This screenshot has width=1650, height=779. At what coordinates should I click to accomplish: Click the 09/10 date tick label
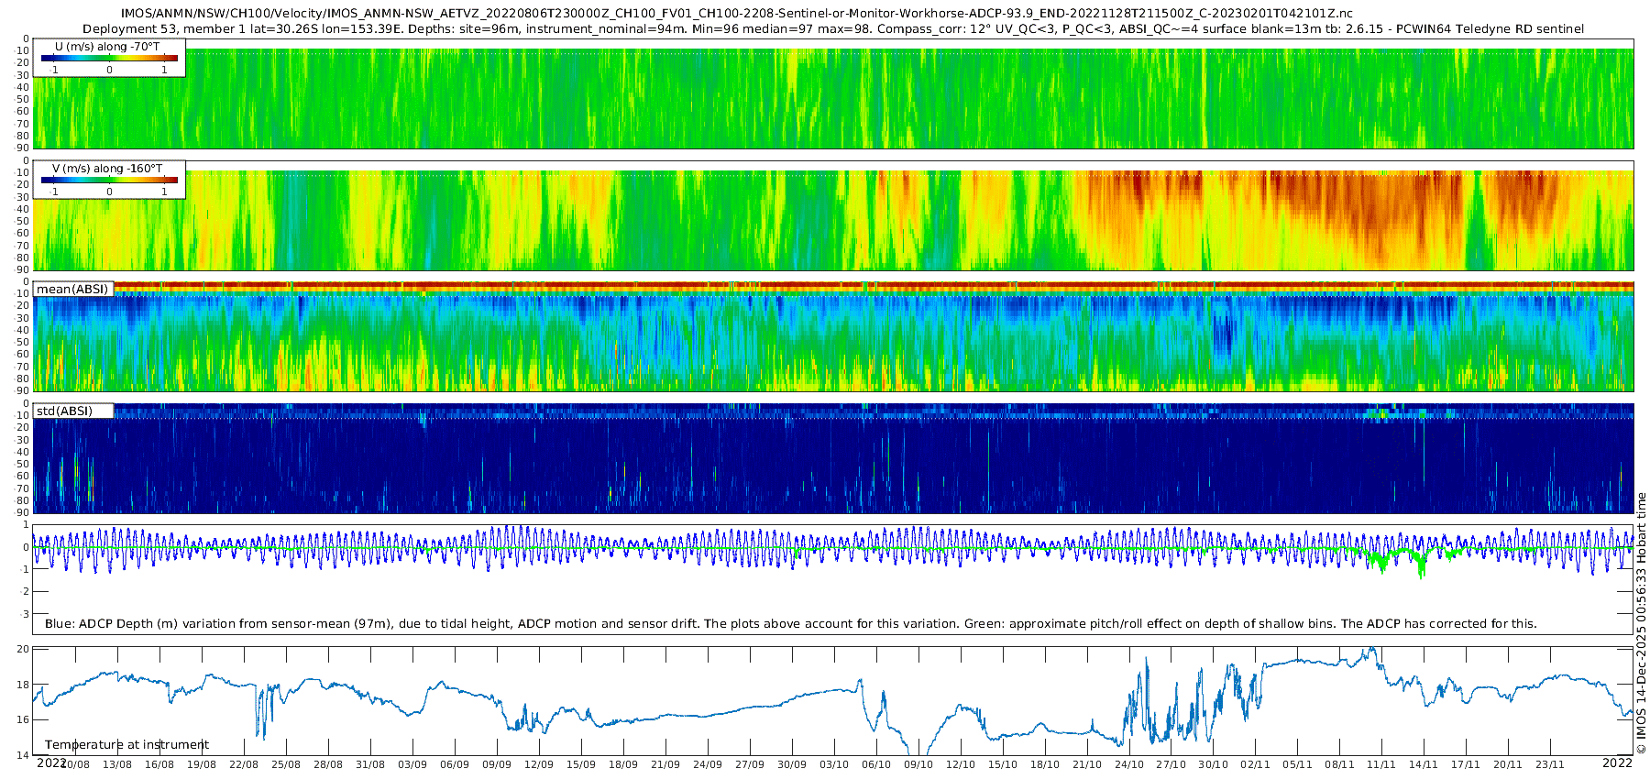pyautogui.click(x=918, y=764)
